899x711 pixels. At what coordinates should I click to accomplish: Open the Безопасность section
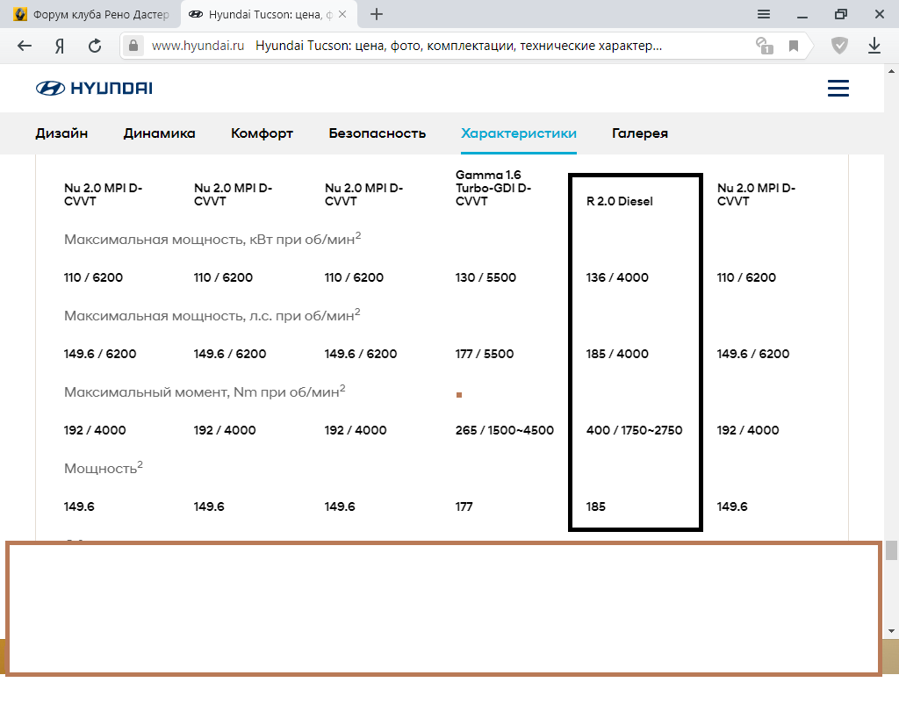pos(378,133)
